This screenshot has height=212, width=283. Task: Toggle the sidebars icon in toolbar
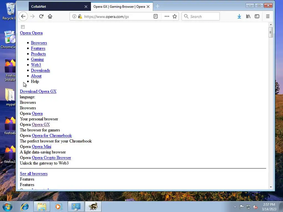[x=257, y=16]
